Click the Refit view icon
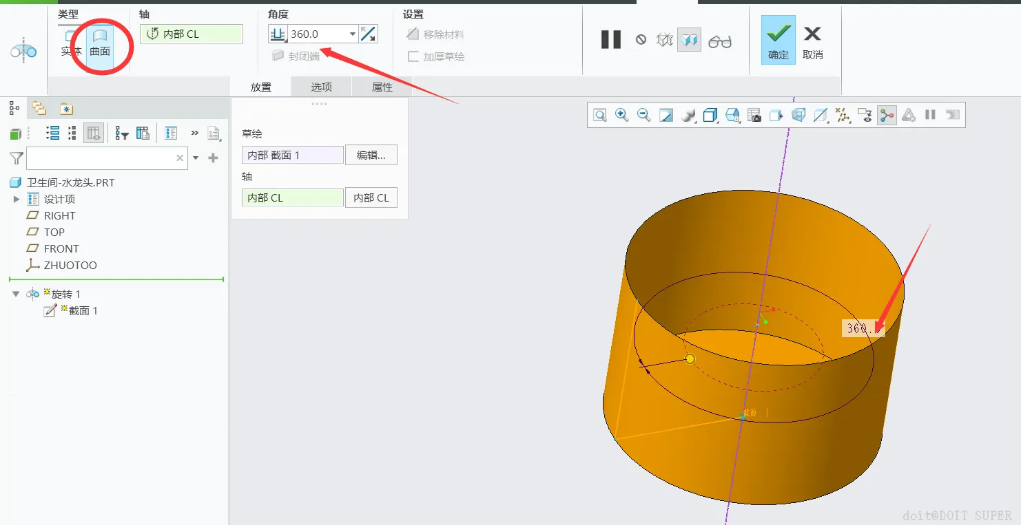Viewport: 1021px width, 525px height. [x=600, y=116]
